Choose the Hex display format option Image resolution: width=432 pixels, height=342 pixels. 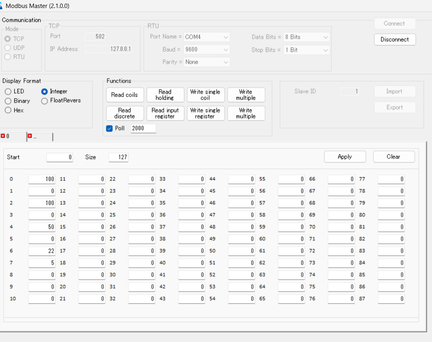pos(8,110)
